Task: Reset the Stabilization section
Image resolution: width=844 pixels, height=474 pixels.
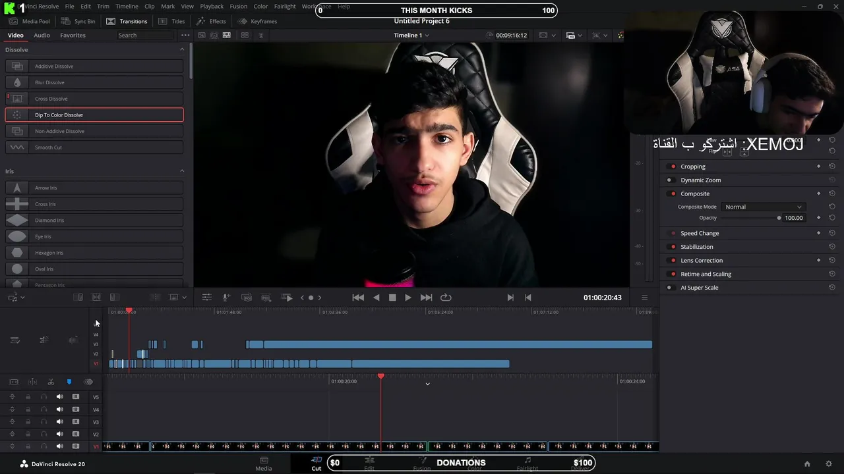Action: pos(832,247)
